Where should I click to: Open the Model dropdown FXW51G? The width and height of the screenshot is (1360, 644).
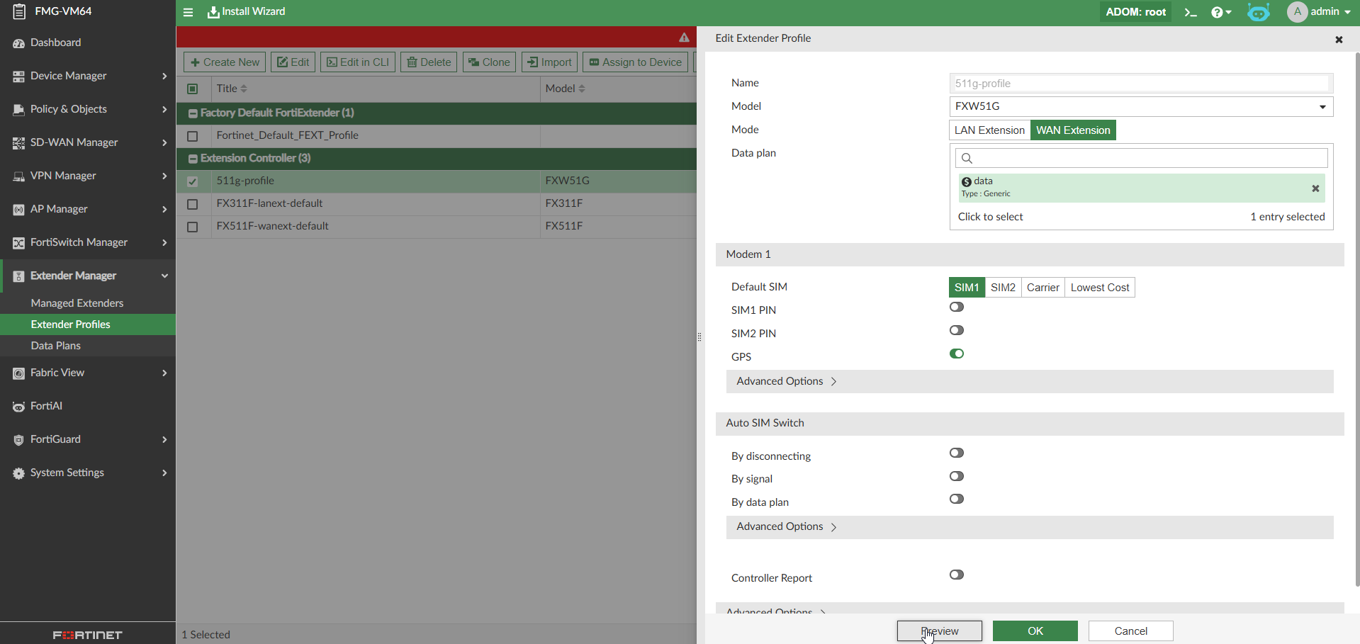click(x=1141, y=106)
